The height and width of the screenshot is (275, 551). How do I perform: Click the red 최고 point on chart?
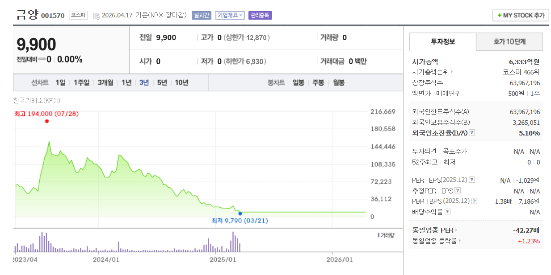[47, 121]
